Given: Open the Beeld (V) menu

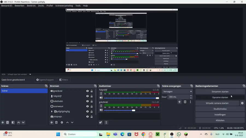Looking at the screenshot, I should pos(31,6).
